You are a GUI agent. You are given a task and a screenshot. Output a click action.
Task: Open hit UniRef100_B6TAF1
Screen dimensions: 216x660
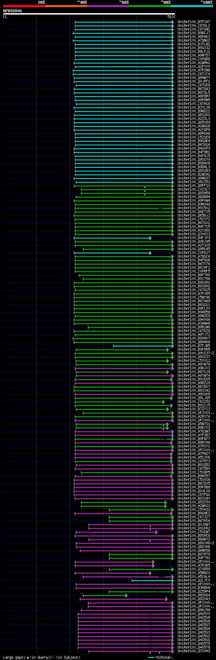(194, 267)
